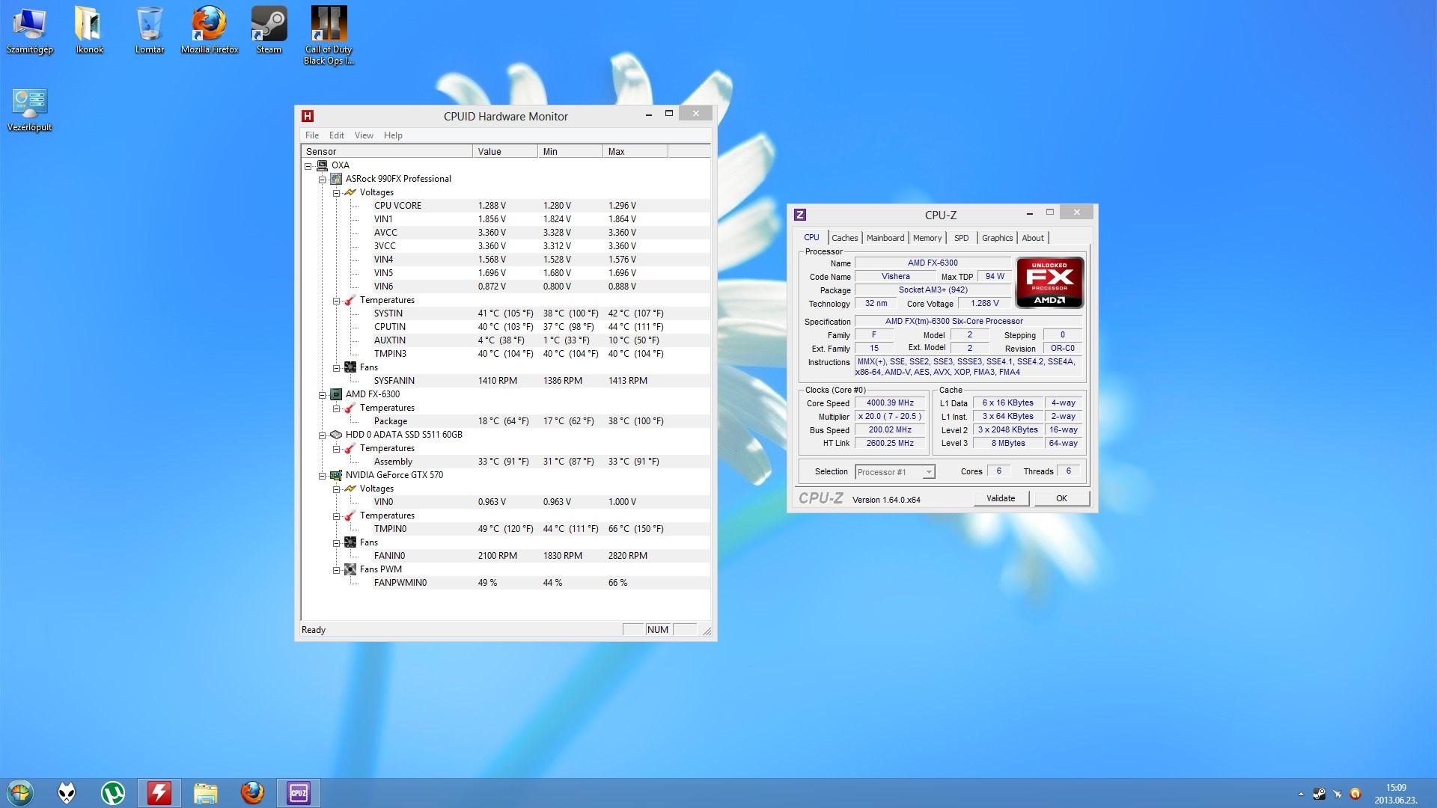This screenshot has height=808, width=1437.
Task: Click the AMD FX-6300 chip icon in the tree
Action: click(x=336, y=394)
